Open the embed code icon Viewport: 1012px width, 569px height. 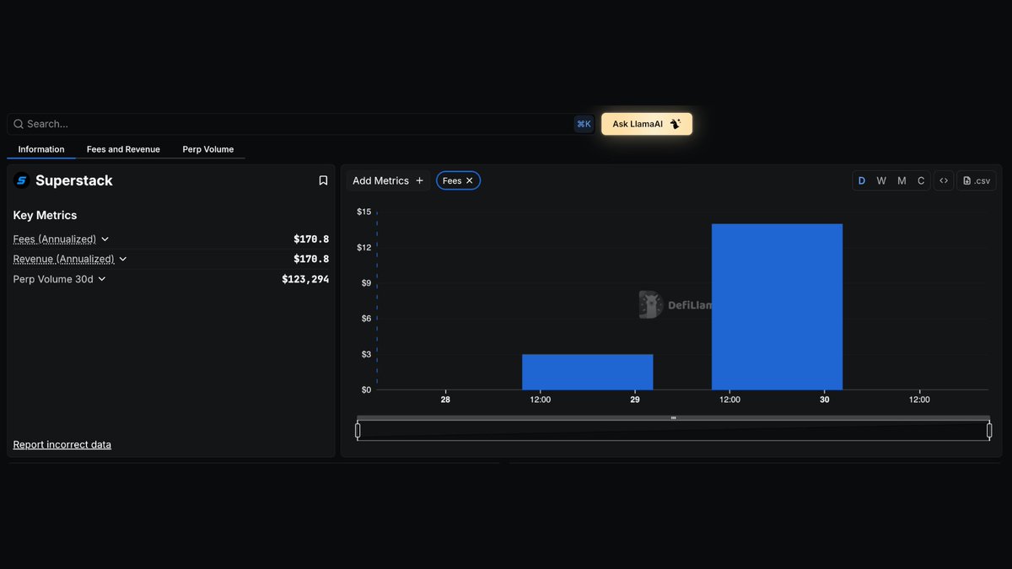[x=944, y=180]
